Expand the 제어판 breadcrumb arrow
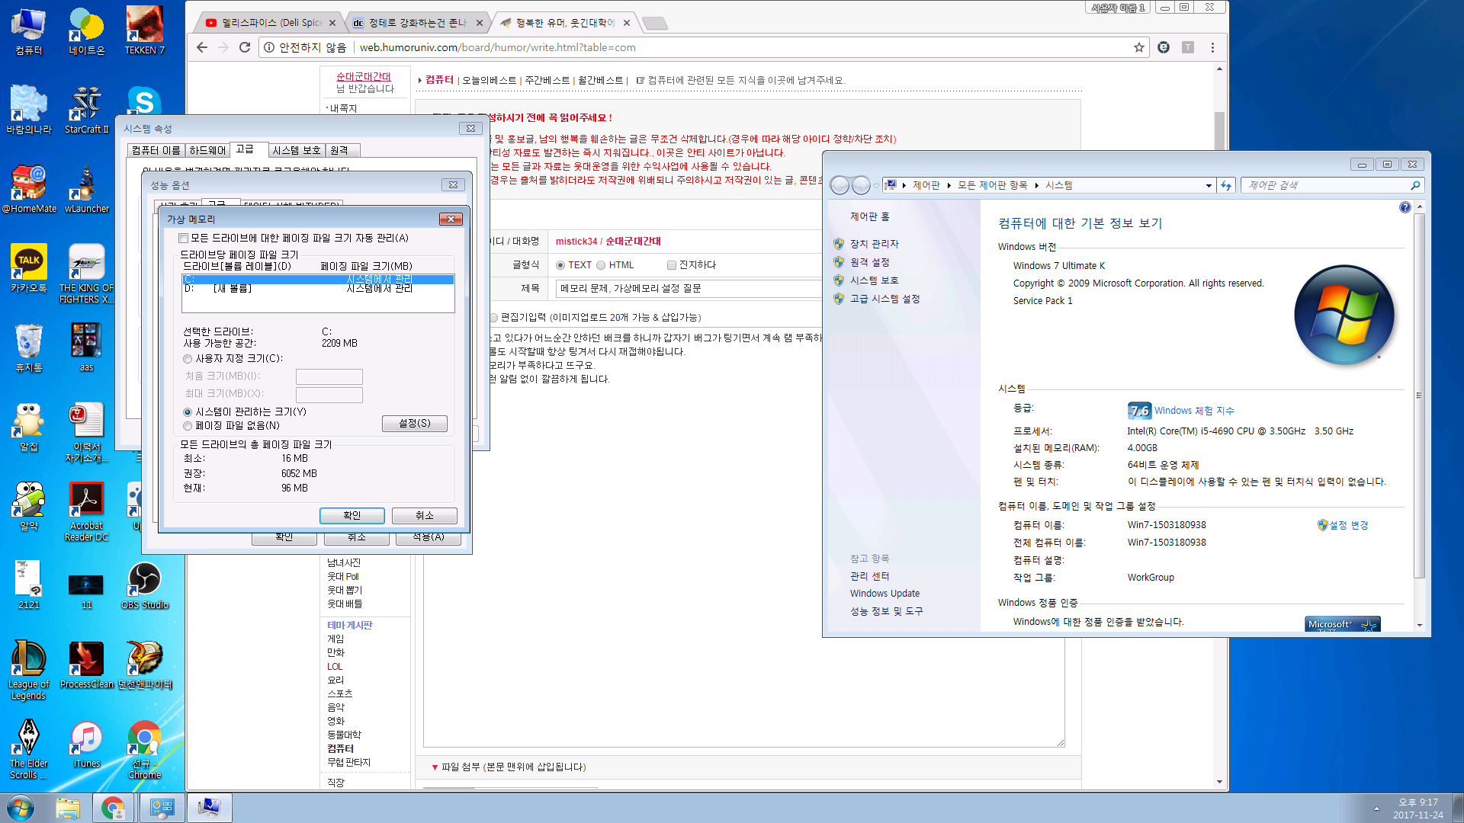Viewport: 1464px width, 823px height. tap(949, 186)
